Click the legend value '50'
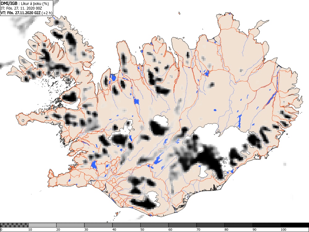Viewport: 309px width, 232px height. tap(142, 230)
